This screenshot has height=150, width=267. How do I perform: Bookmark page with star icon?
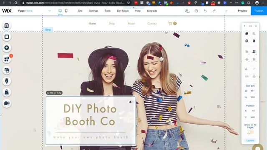(128, 3)
